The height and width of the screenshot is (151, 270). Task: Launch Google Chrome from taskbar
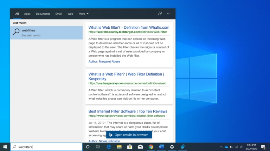[x=151, y=147]
